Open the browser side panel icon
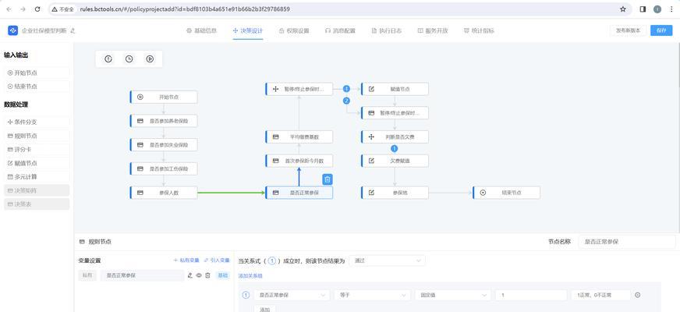The height and width of the screenshot is (312, 680). click(x=643, y=9)
